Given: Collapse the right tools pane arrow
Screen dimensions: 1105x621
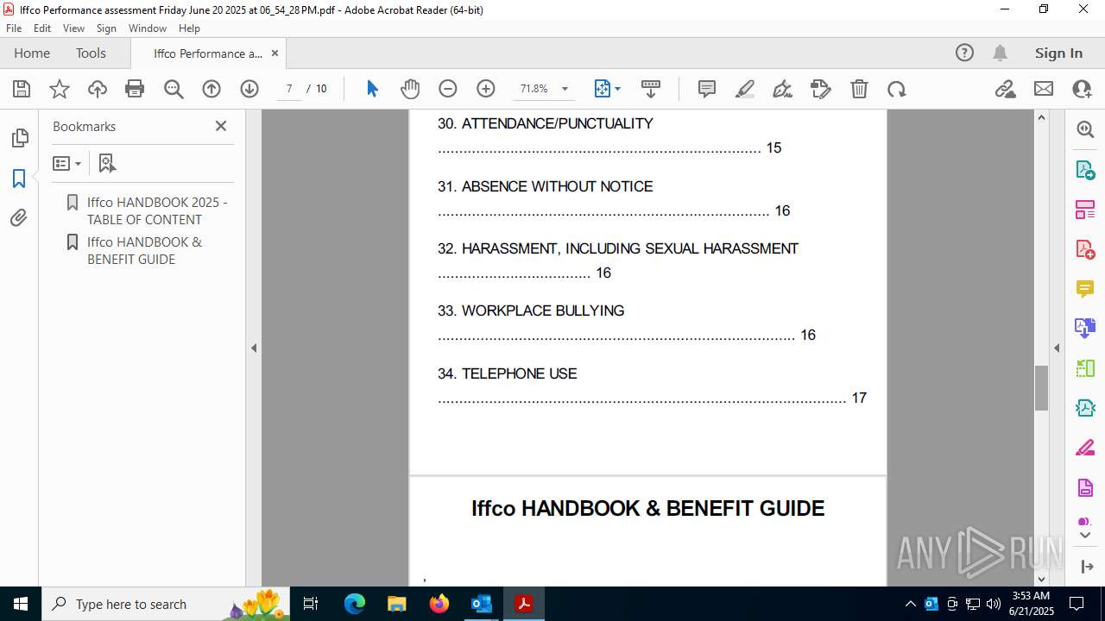Looking at the screenshot, I should click(1057, 348).
